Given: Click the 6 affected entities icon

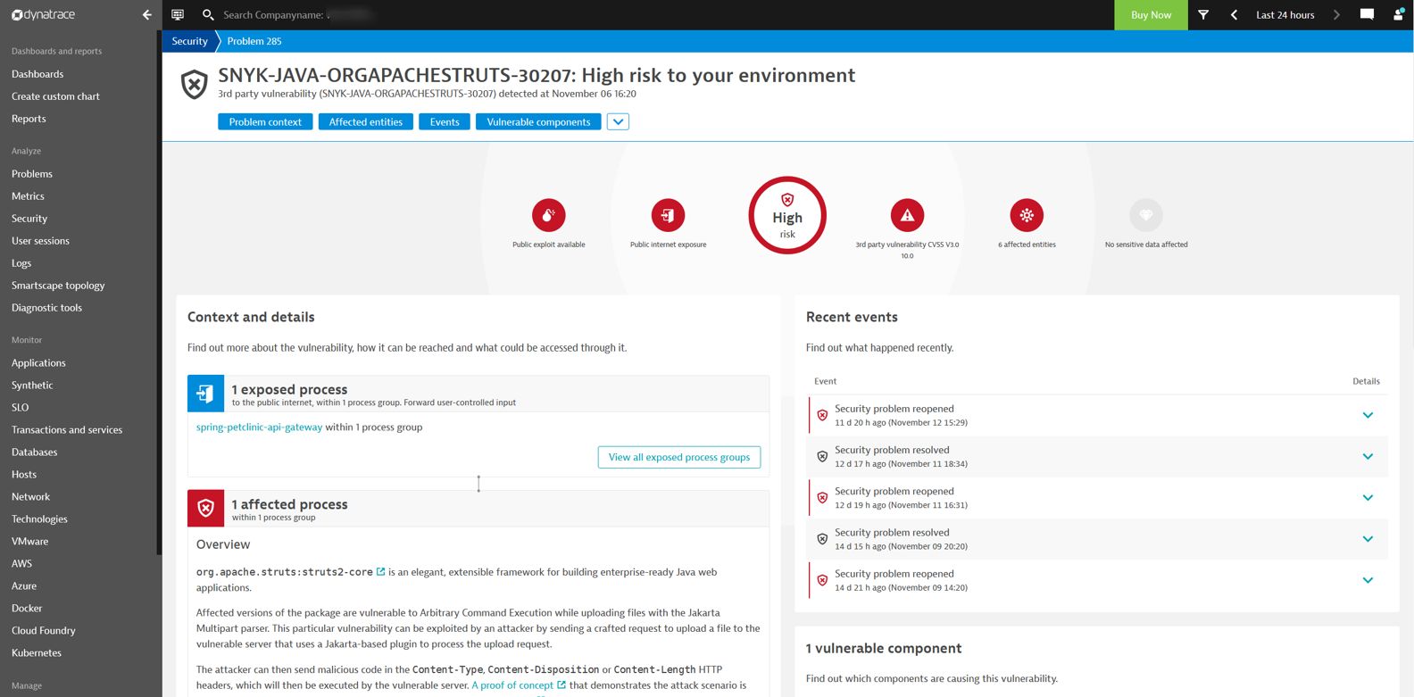Looking at the screenshot, I should coord(1027,215).
